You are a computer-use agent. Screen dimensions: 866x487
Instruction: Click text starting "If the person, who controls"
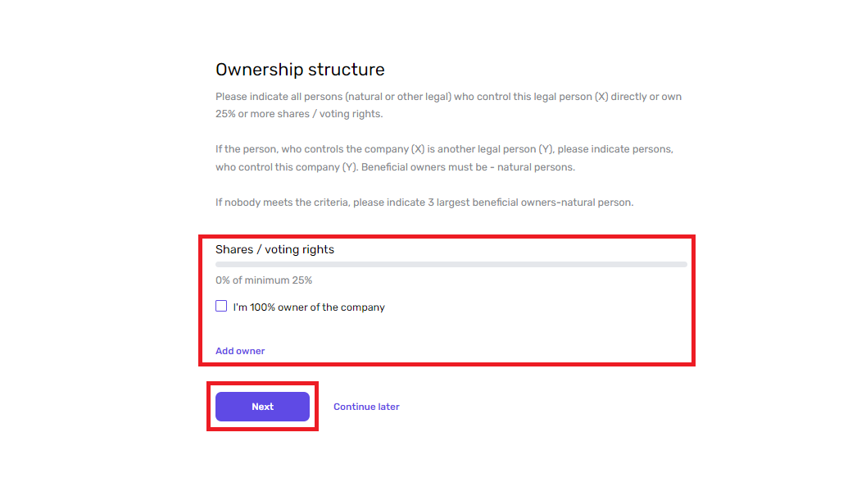click(444, 158)
